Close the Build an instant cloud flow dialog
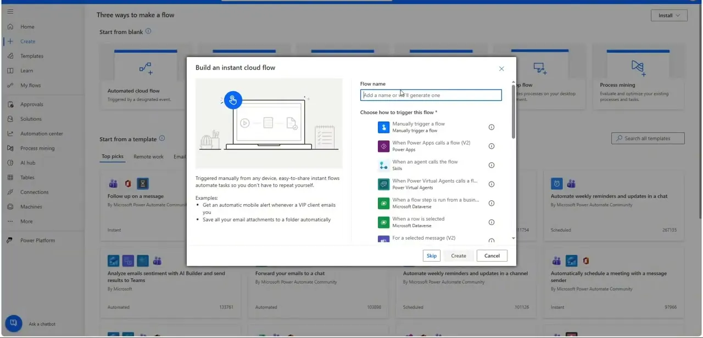This screenshot has height=338, width=703. click(501, 69)
